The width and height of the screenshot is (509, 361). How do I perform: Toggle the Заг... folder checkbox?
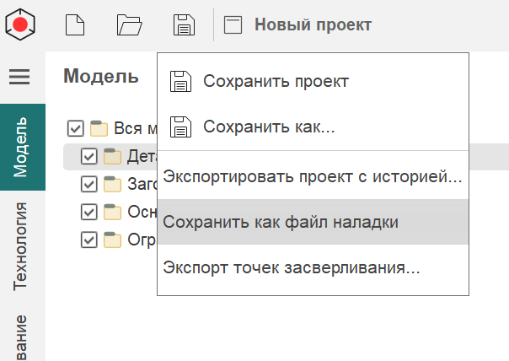point(88,184)
